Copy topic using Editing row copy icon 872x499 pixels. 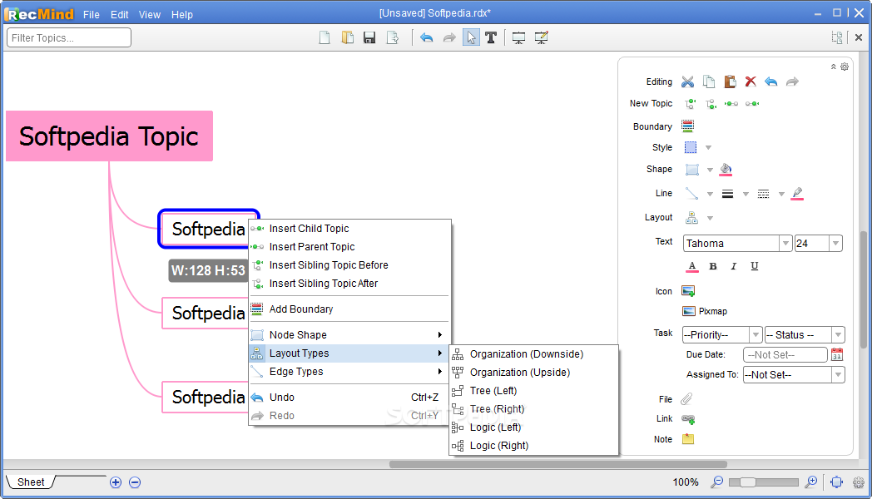click(709, 82)
